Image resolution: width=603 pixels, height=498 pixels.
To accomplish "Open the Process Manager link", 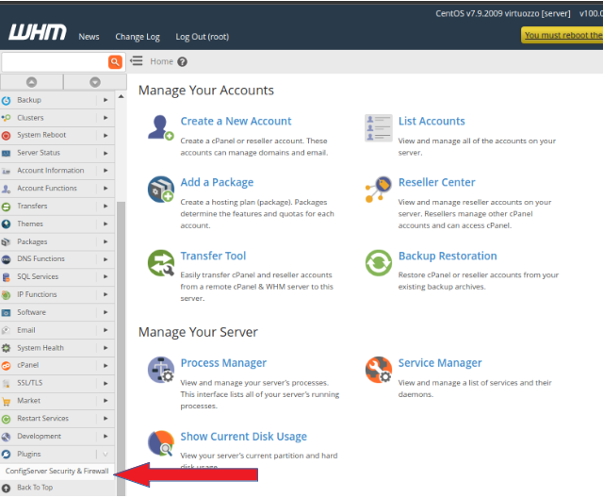I will pos(223,363).
